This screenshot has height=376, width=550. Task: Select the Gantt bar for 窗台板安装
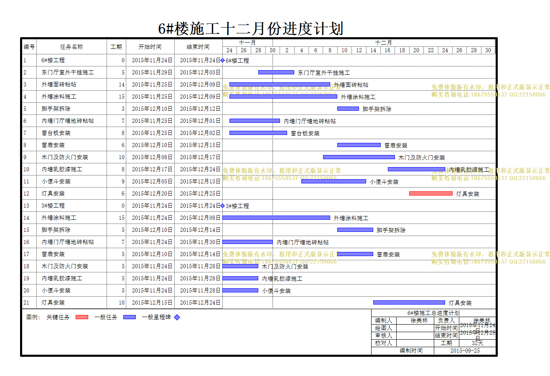coord(258,133)
